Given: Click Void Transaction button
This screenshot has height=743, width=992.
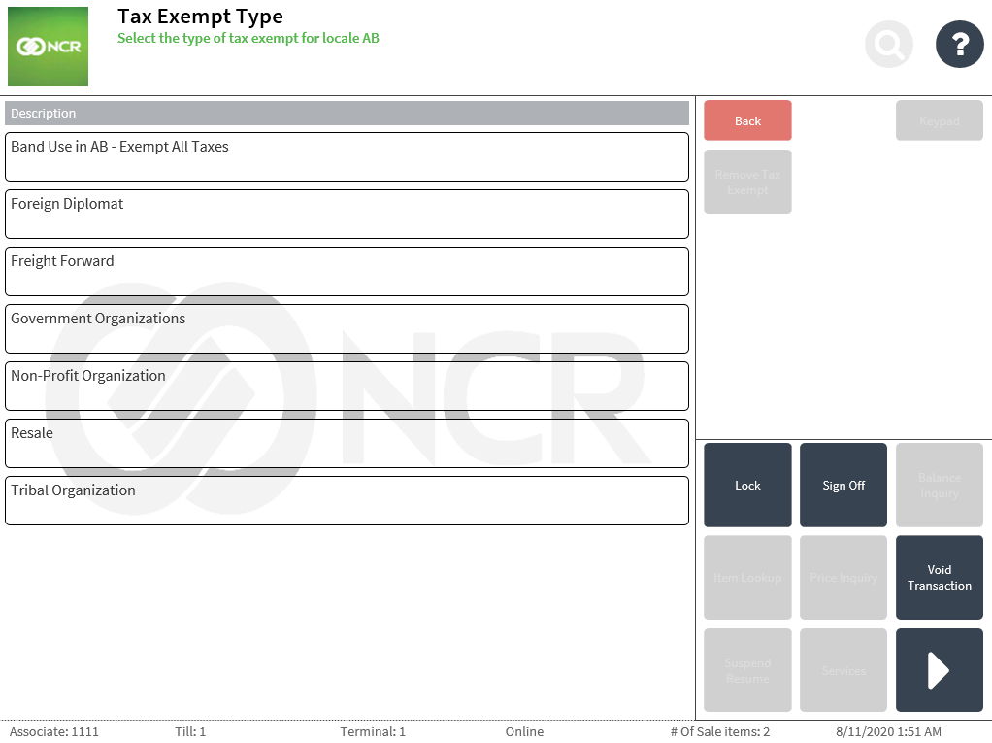Looking at the screenshot, I should pos(939,577).
